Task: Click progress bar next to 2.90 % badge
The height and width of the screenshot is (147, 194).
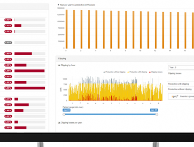Action: pyautogui.click(x=30, y=54)
